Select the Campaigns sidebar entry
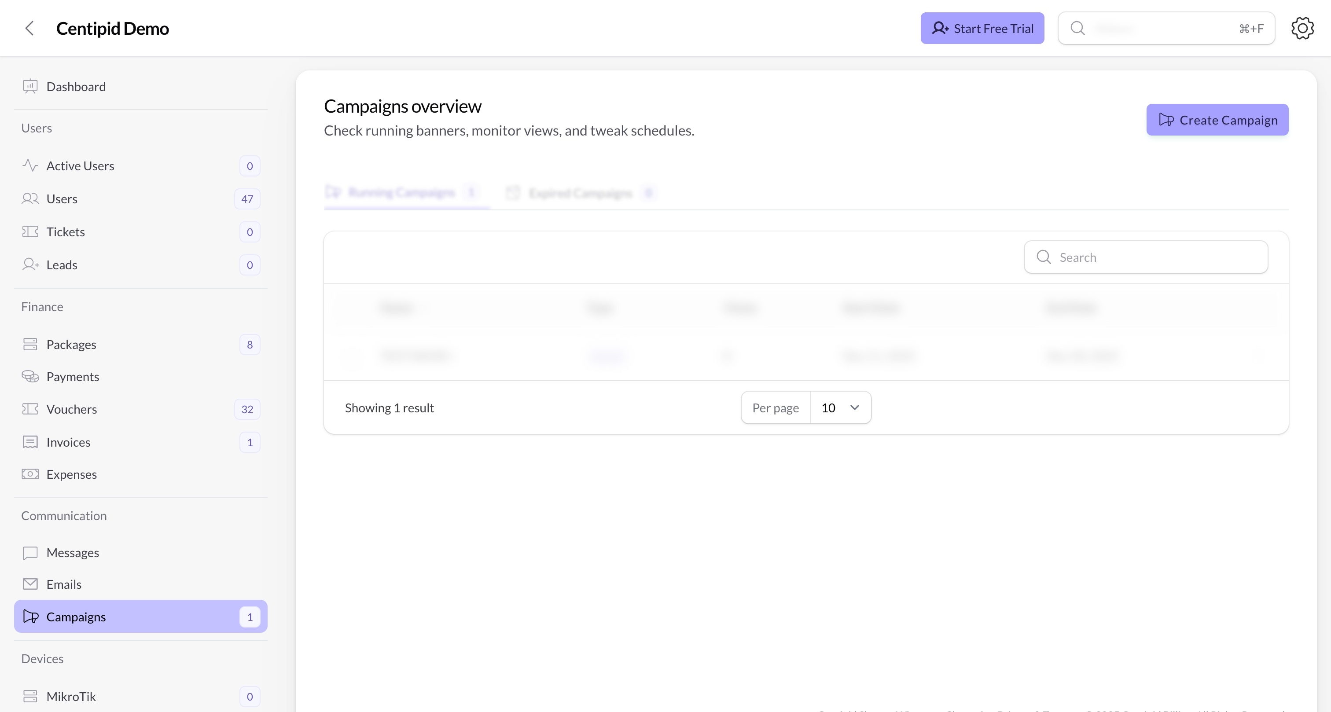Screen dimensions: 1331x712 (77, 616)
